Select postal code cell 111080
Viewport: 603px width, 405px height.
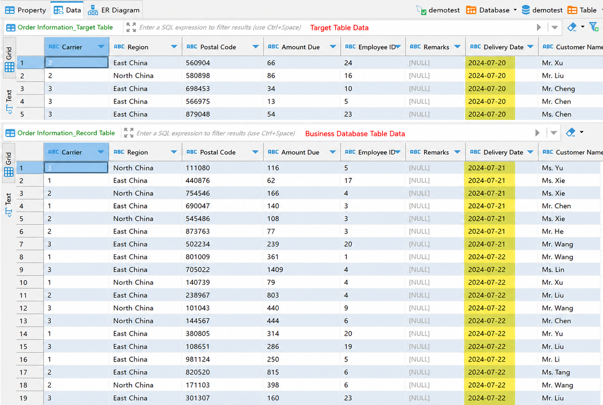coord(223,168)
